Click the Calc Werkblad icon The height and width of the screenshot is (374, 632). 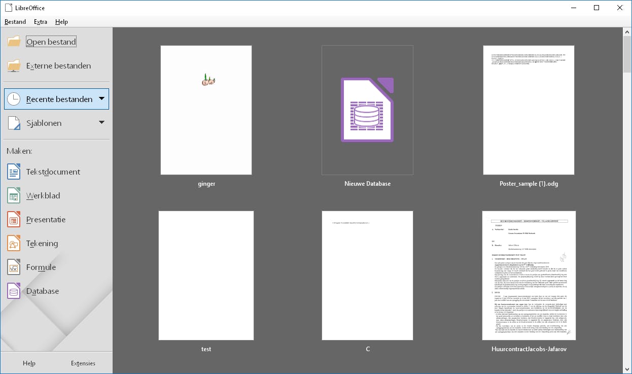point(14,195)
